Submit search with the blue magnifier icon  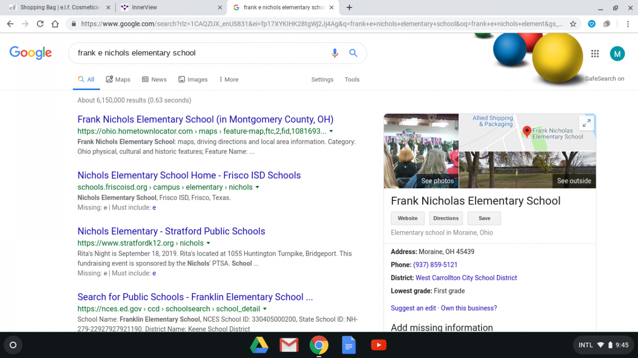353,53
